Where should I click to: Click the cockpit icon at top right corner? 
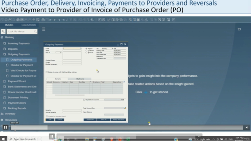tap(239, 29)
